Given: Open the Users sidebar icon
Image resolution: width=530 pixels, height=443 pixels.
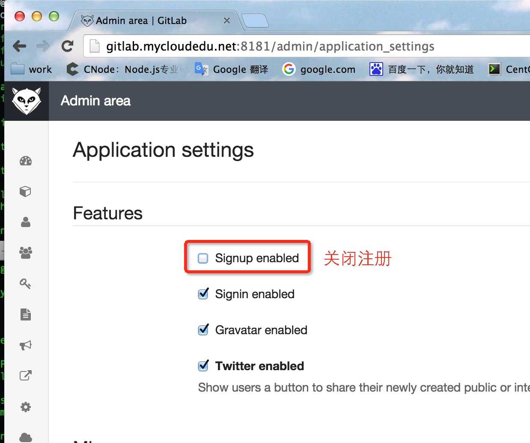Looking at the screenshot, I should 26,222.
